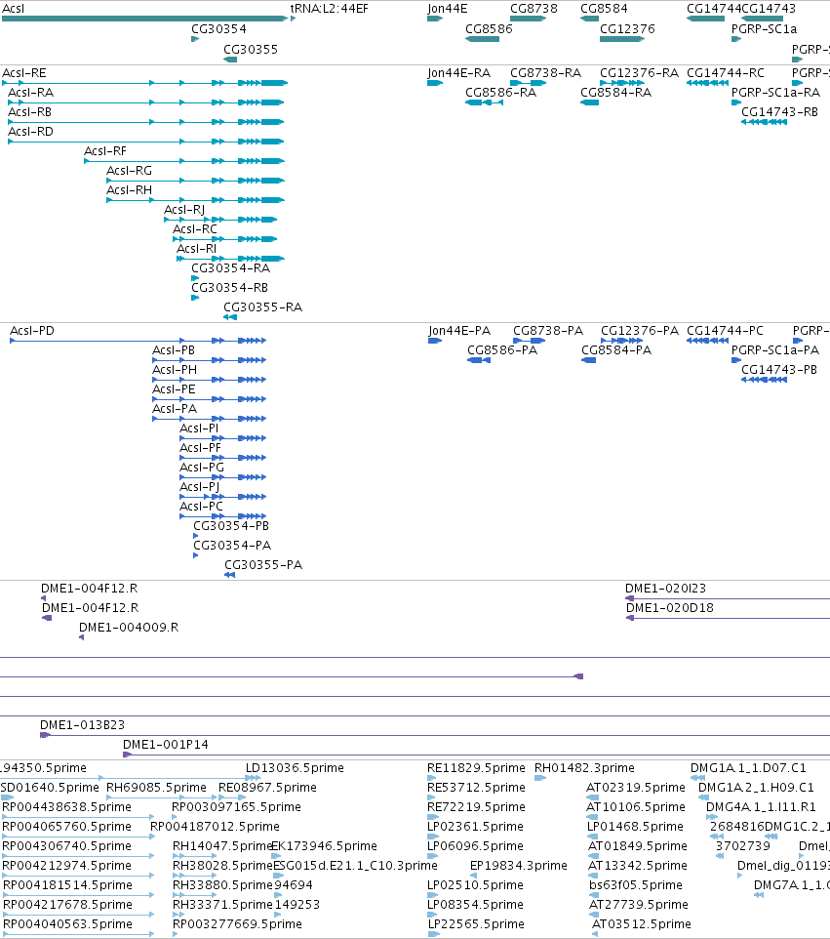The width and height of the screenshot is (830, 939).
Task: Click the CG8584-PA protein label
Action: (x=616, y=350)
